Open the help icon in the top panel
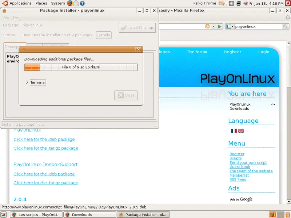291x218 pixels. [x=82, y=3]
